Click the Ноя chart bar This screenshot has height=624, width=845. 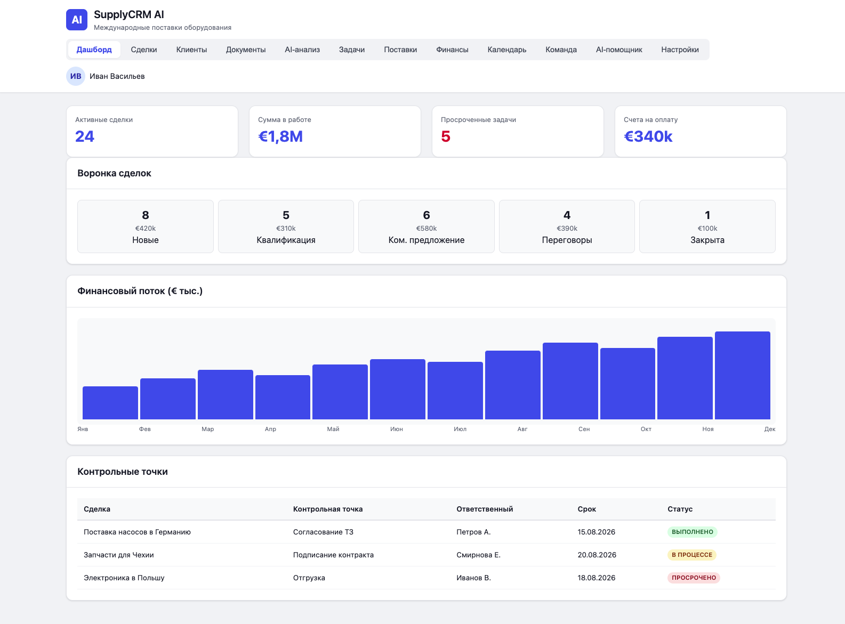(x=685, y=378)
